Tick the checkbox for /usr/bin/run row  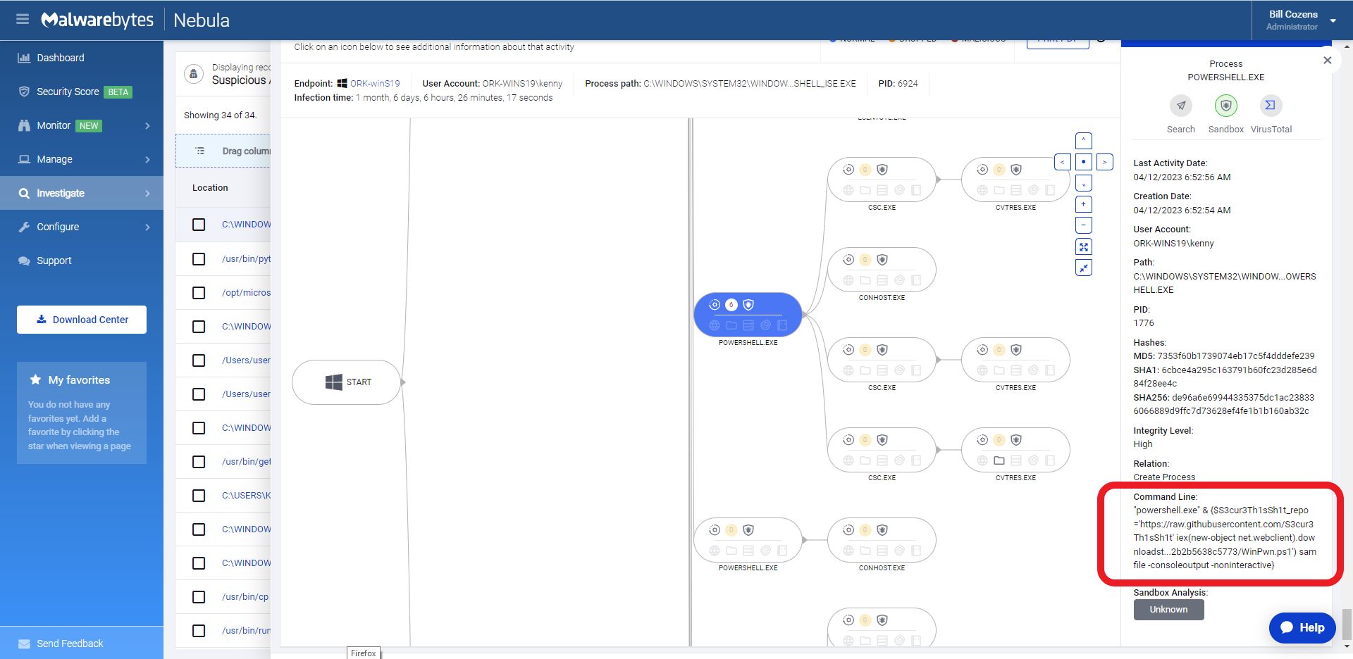coord(199,631)
